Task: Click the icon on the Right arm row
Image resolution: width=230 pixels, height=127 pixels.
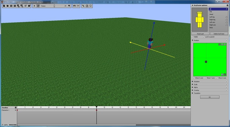Action: click(227, 25)
